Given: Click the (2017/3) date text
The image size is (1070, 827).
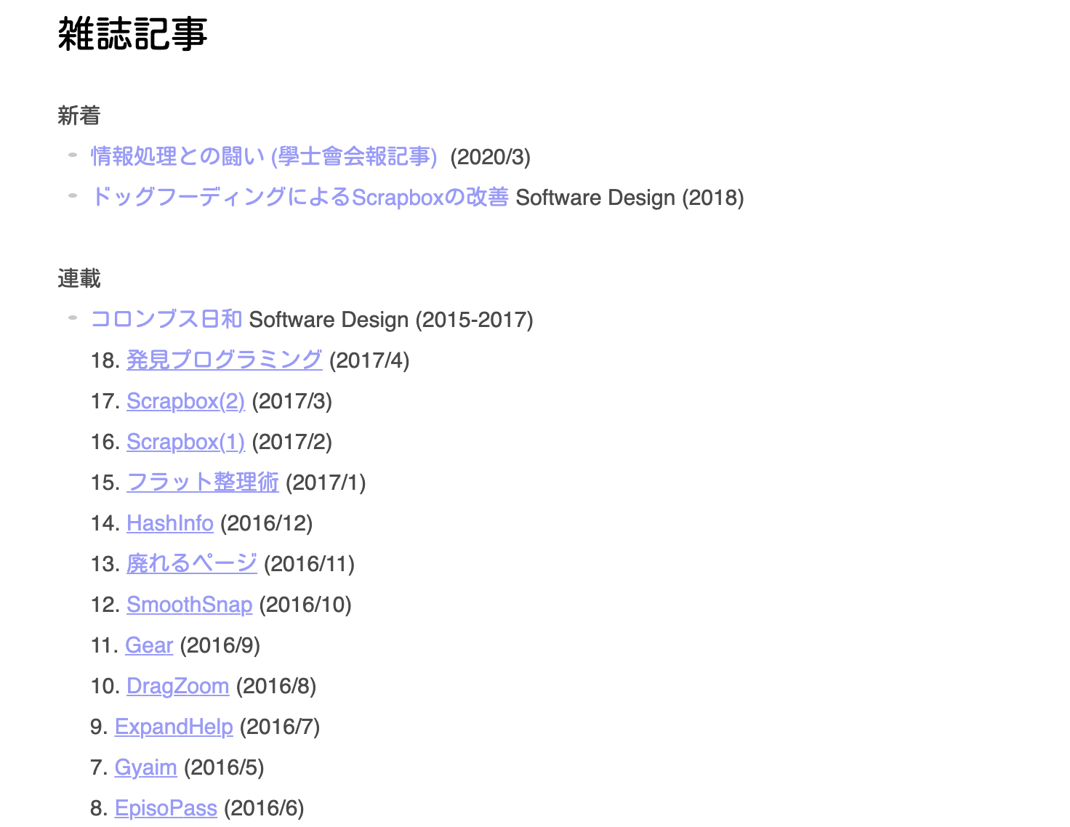Looking at the screenshot, I should 292,401.
